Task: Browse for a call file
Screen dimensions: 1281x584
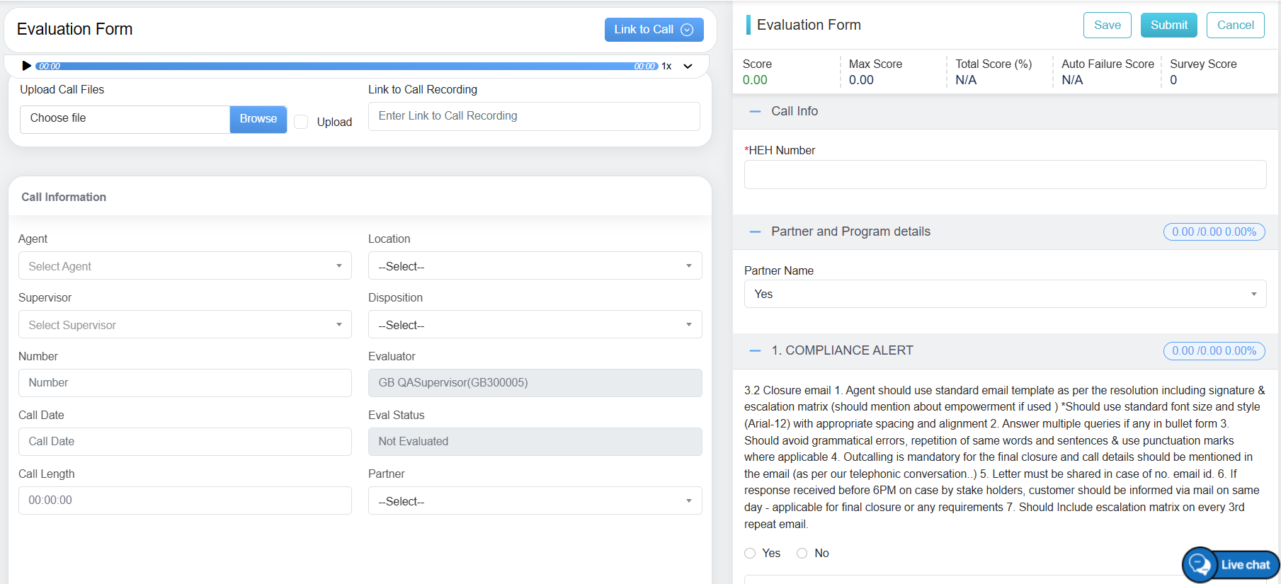Action: 258,119
